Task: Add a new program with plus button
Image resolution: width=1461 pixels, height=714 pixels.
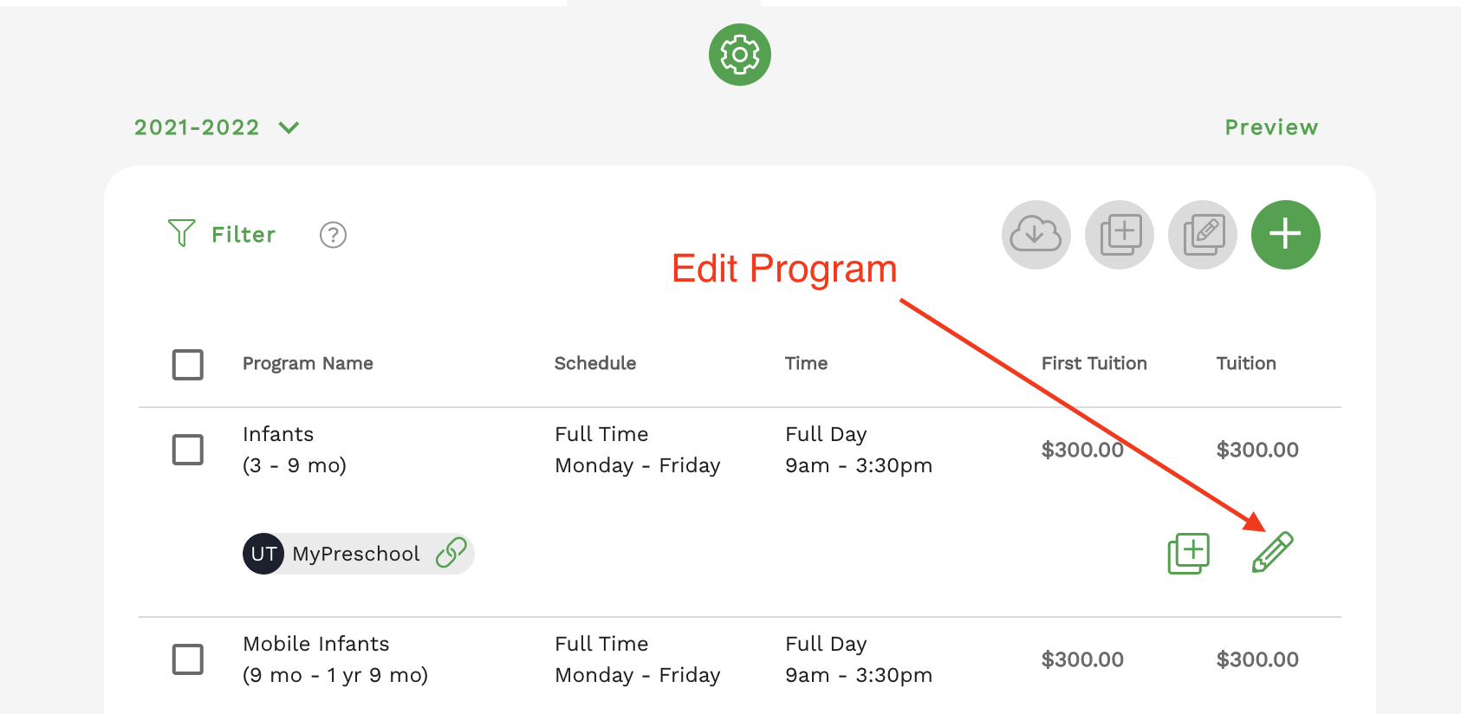Action: point(1286,235)
